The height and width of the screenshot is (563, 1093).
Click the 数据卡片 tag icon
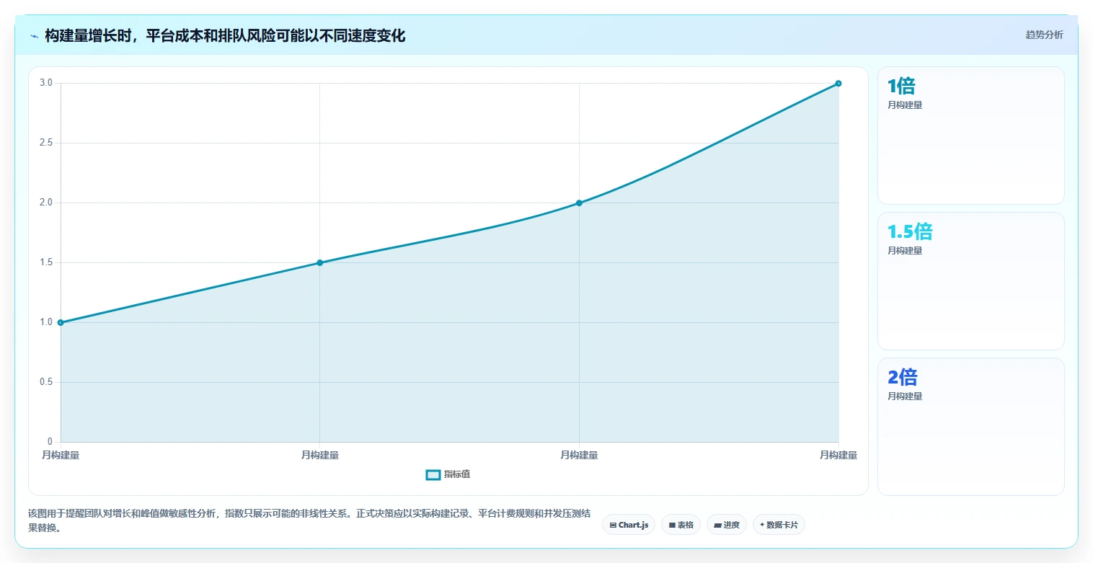click(762, 525)
